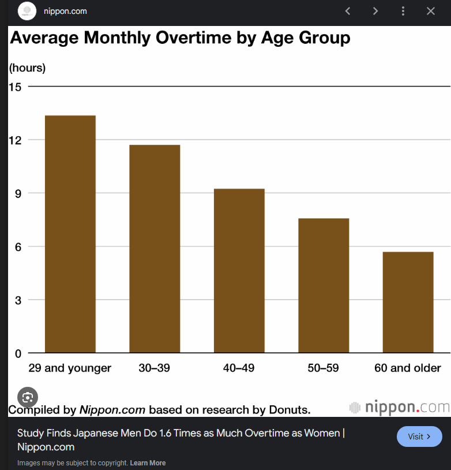The image size is (451, 470).
Task: Click the y-axis value 6
Action: [18, 247]
